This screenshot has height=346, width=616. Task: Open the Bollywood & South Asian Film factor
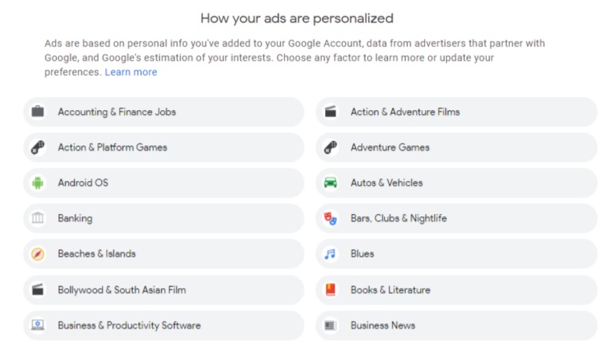[122, 289]
